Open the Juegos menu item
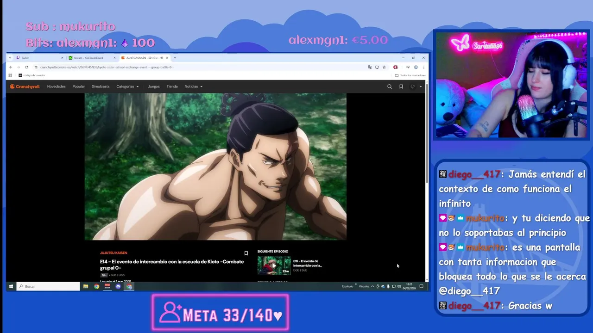Viewport: 593px width, 333px height. [x=154, y=86]
